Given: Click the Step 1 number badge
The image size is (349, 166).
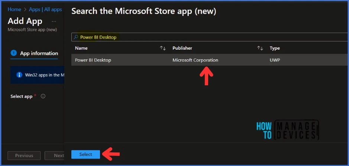Looking at the screenshot, I should (x=14, y=53).
